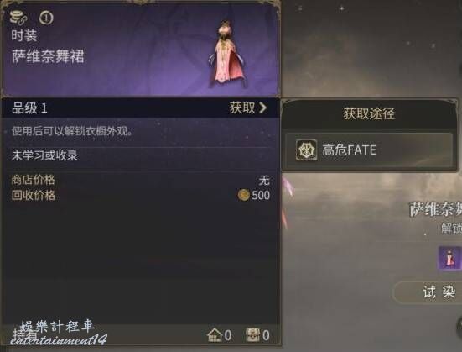Click the 商店价格 shop price label
Screen dimensions: 462x352
[34, 180]
